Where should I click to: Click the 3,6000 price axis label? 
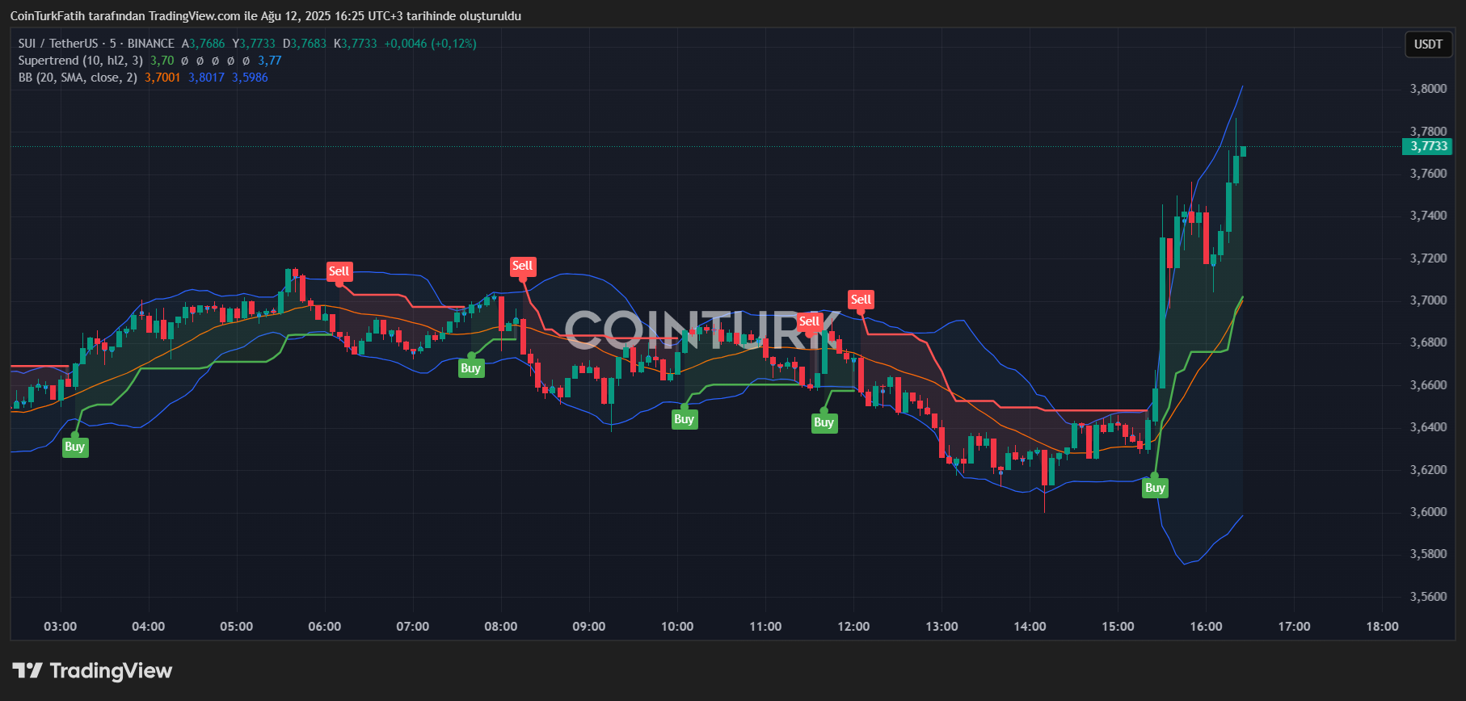click(x=1428, y=512)
